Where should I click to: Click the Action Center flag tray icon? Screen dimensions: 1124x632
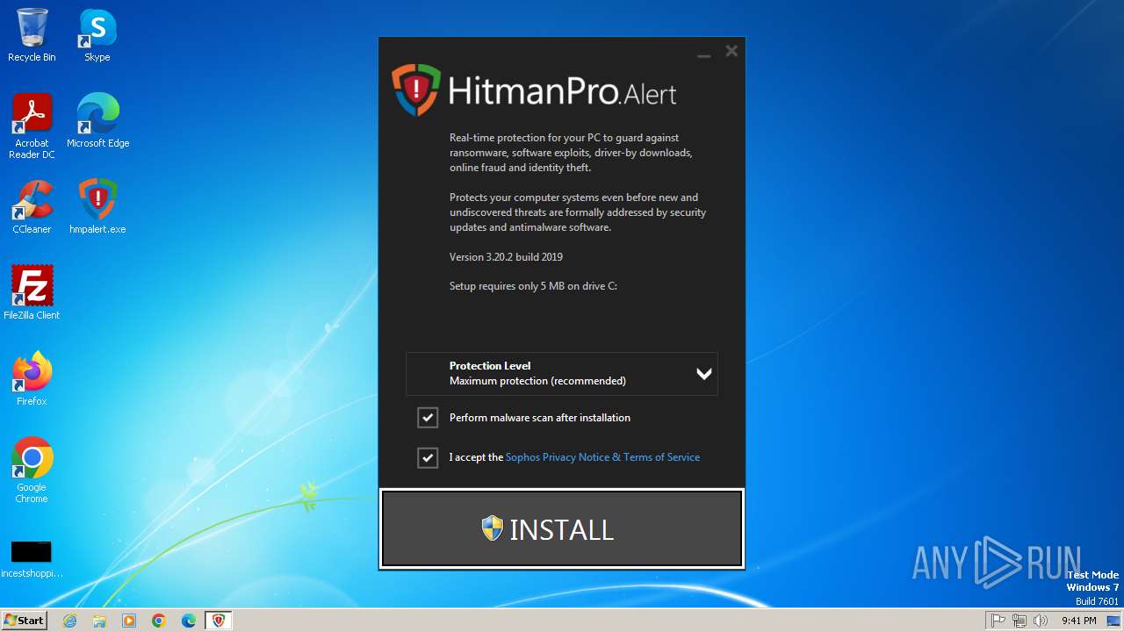click(x=998, y=621)
